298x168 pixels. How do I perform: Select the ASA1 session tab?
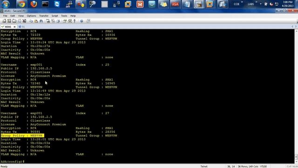coord(8,27)
